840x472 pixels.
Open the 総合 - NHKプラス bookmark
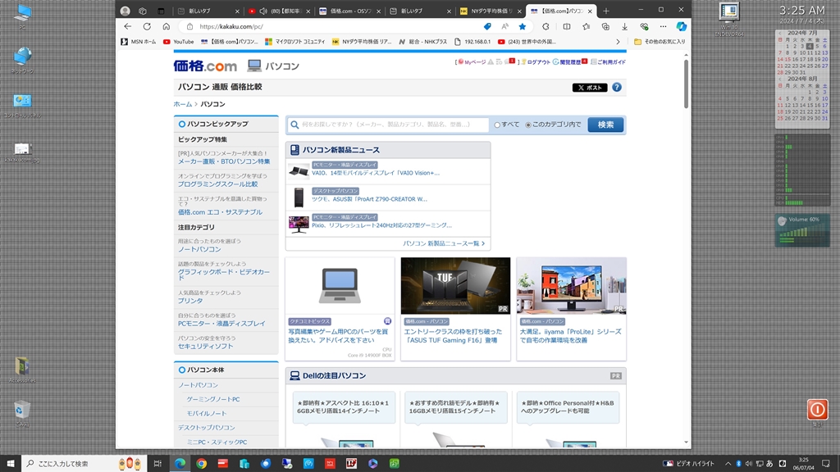pyautogui.click(x=422, y=41)
